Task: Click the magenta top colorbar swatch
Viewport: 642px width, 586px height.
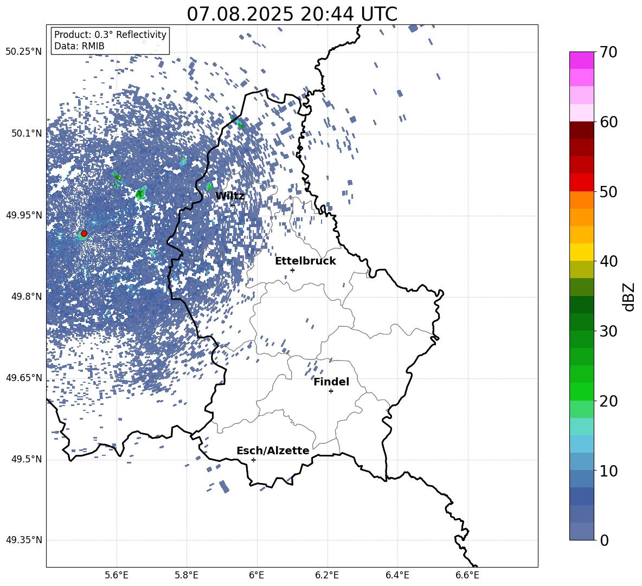Action: [582, 60]
